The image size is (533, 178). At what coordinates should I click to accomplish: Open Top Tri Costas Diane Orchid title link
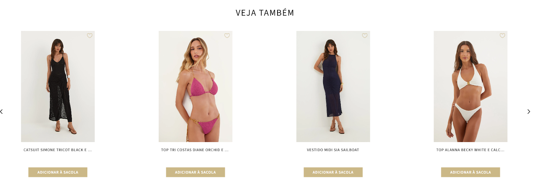(x=195, y=150)
